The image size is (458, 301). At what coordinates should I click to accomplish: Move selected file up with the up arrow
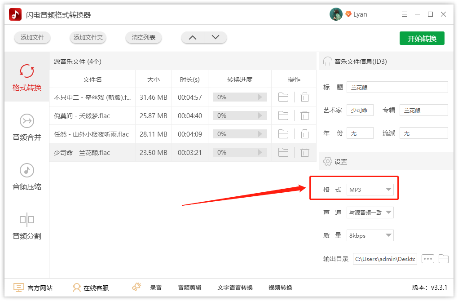pos(193,38)
